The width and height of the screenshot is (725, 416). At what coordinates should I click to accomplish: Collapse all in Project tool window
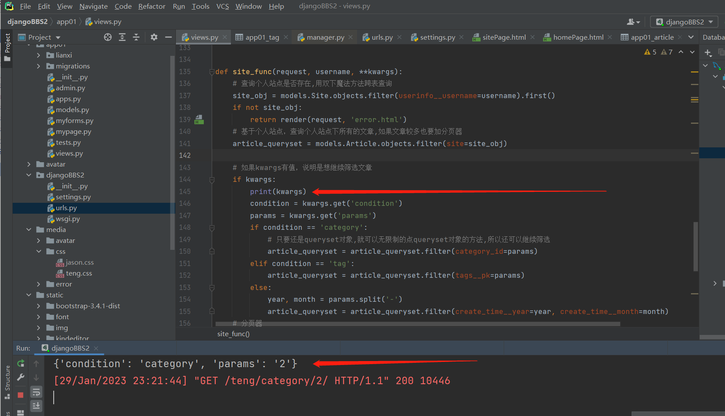pos(136,37)
